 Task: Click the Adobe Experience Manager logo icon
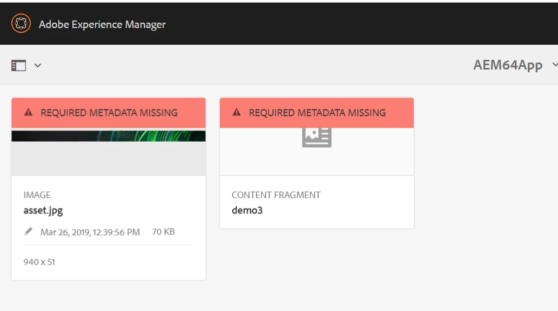click(21, 23)
